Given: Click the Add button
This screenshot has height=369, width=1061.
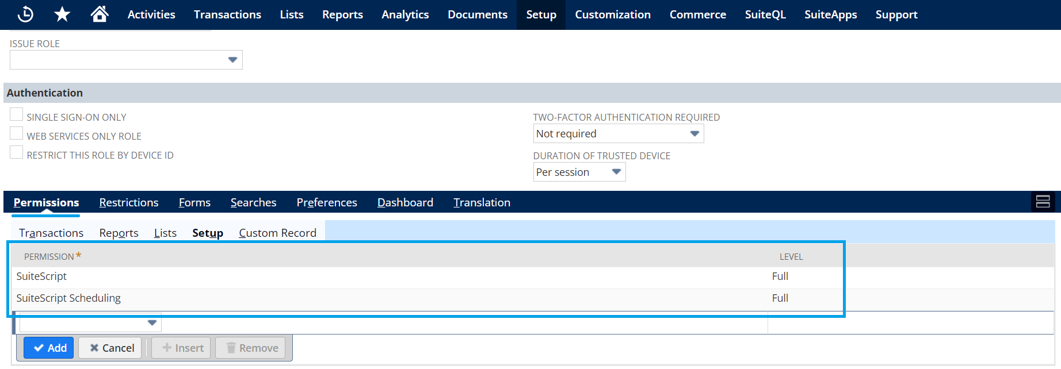Looking at the screenshot, I should (49, 348).
